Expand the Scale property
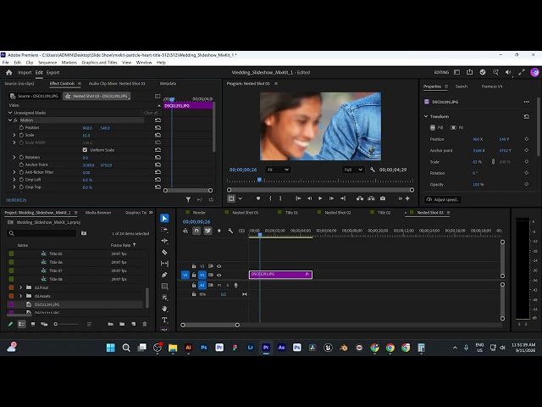Screen dimensions: 542x407 pos(14,135)
